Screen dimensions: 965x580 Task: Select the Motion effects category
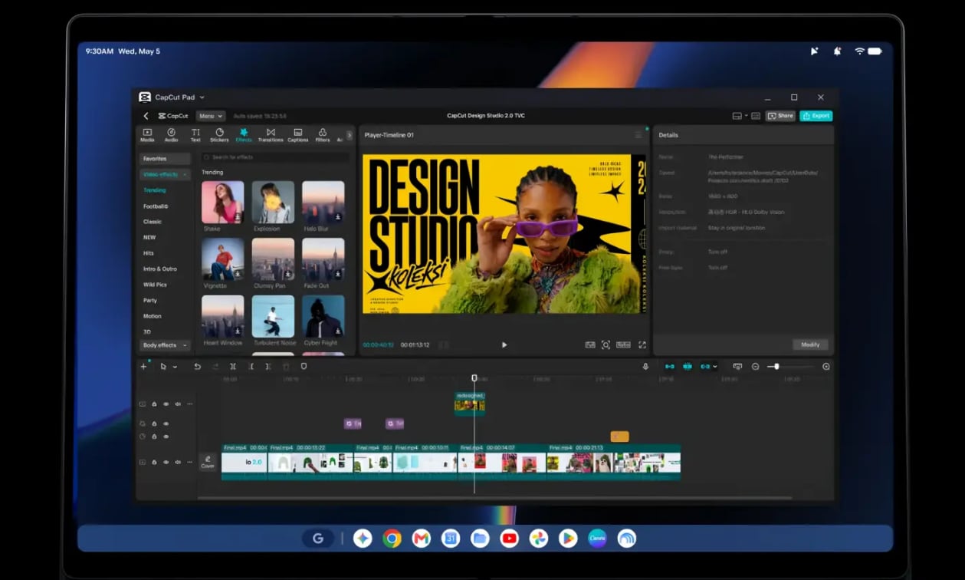point(153,316)
